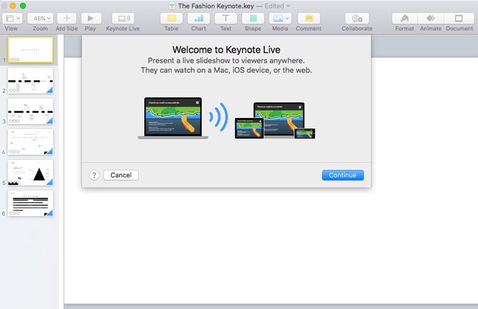
Task: Click the Add Slide plus button
Action: pyautogui.click(x=67, y=18)
